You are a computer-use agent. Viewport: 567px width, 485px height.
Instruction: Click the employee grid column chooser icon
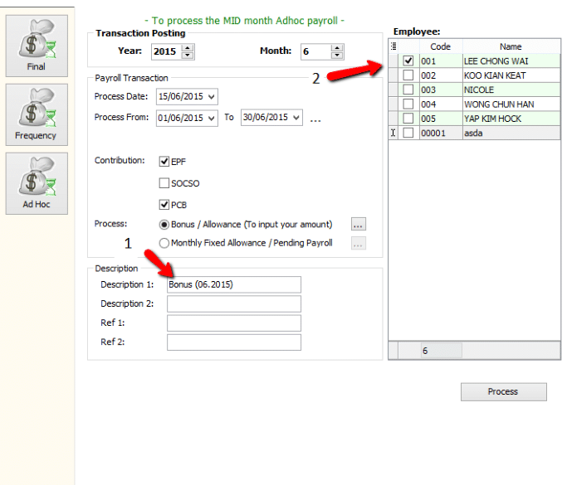pyautogui.click(x=393, y=46)
